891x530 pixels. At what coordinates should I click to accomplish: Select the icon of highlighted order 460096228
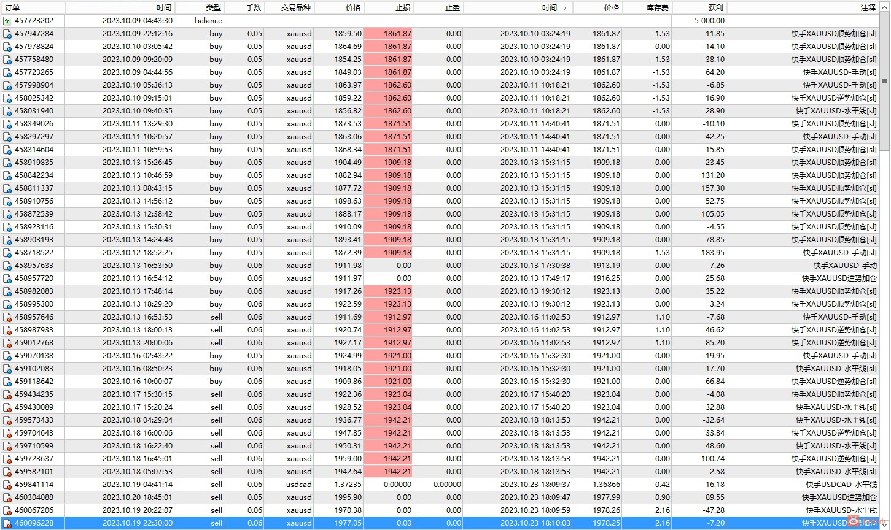tap(7, 523)
